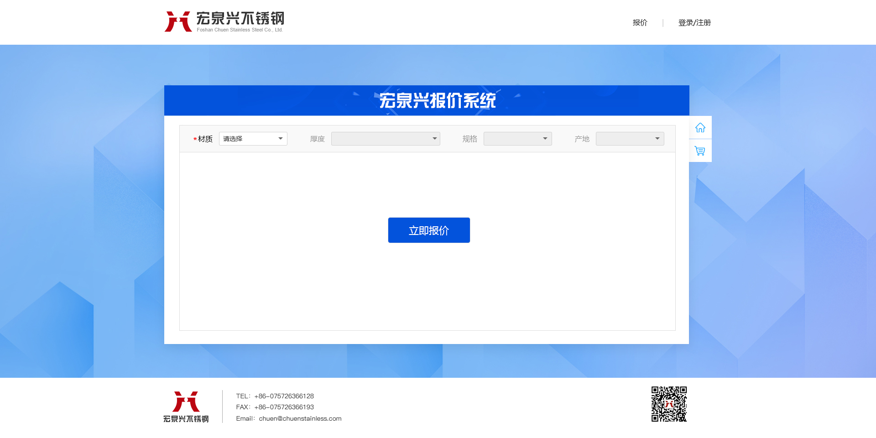Open the 材质 dropdown showing 请选择
876x438 pixels.
point(253,139)
